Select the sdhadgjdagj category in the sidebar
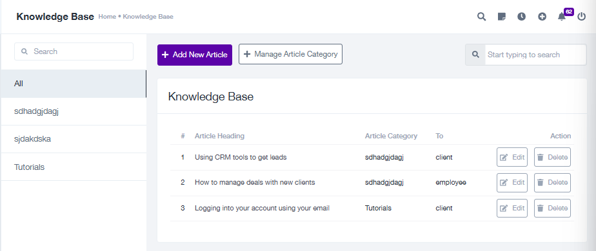This screenshot has height=251, width=596. coord(74,111)
